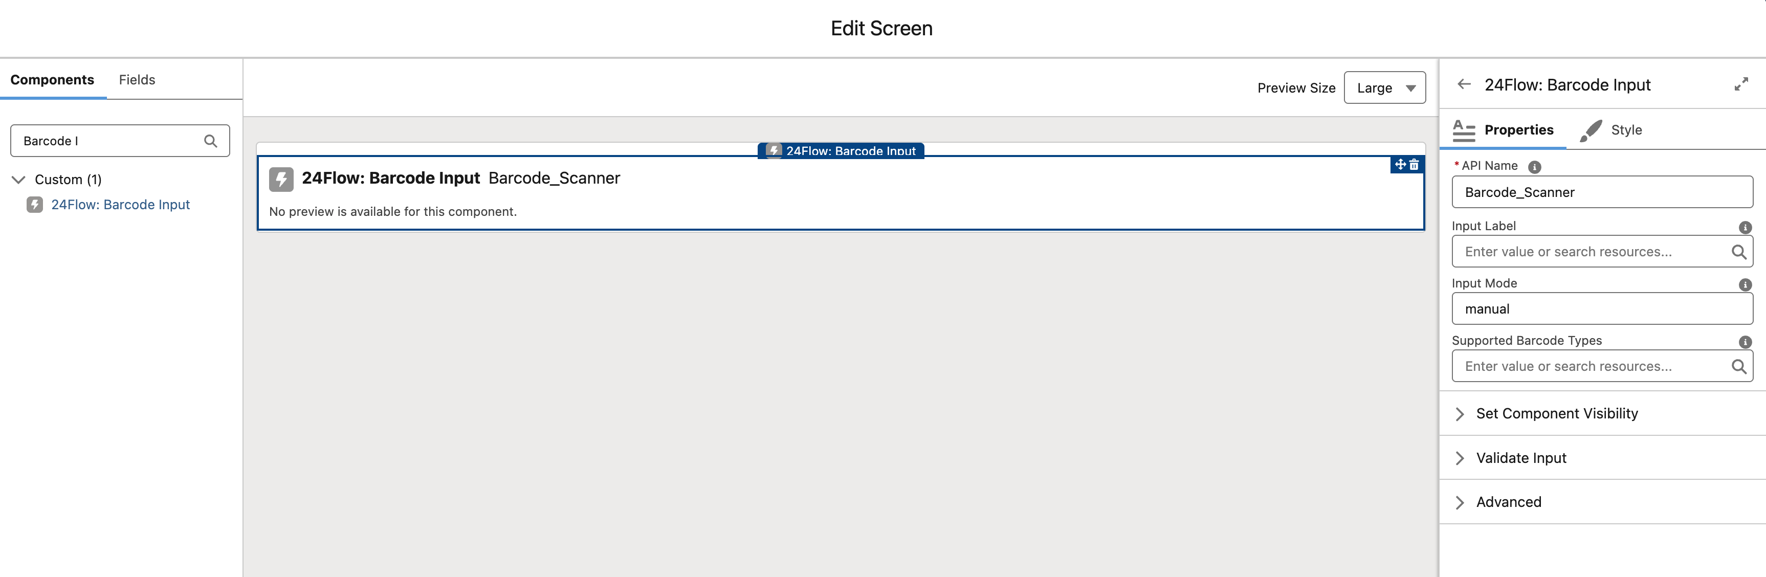Viewport: 1766px width, 577px height.
Task: Open the Properties tab
Action: pos(1503,129)
